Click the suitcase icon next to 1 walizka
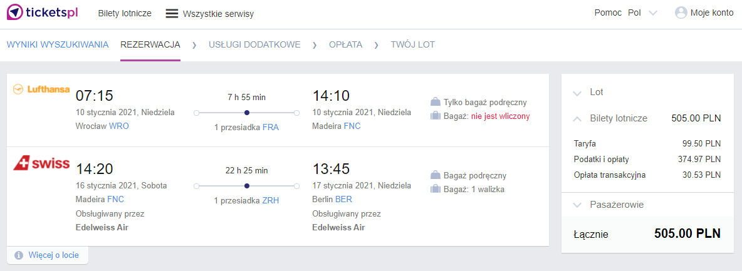 pos(436,190)
